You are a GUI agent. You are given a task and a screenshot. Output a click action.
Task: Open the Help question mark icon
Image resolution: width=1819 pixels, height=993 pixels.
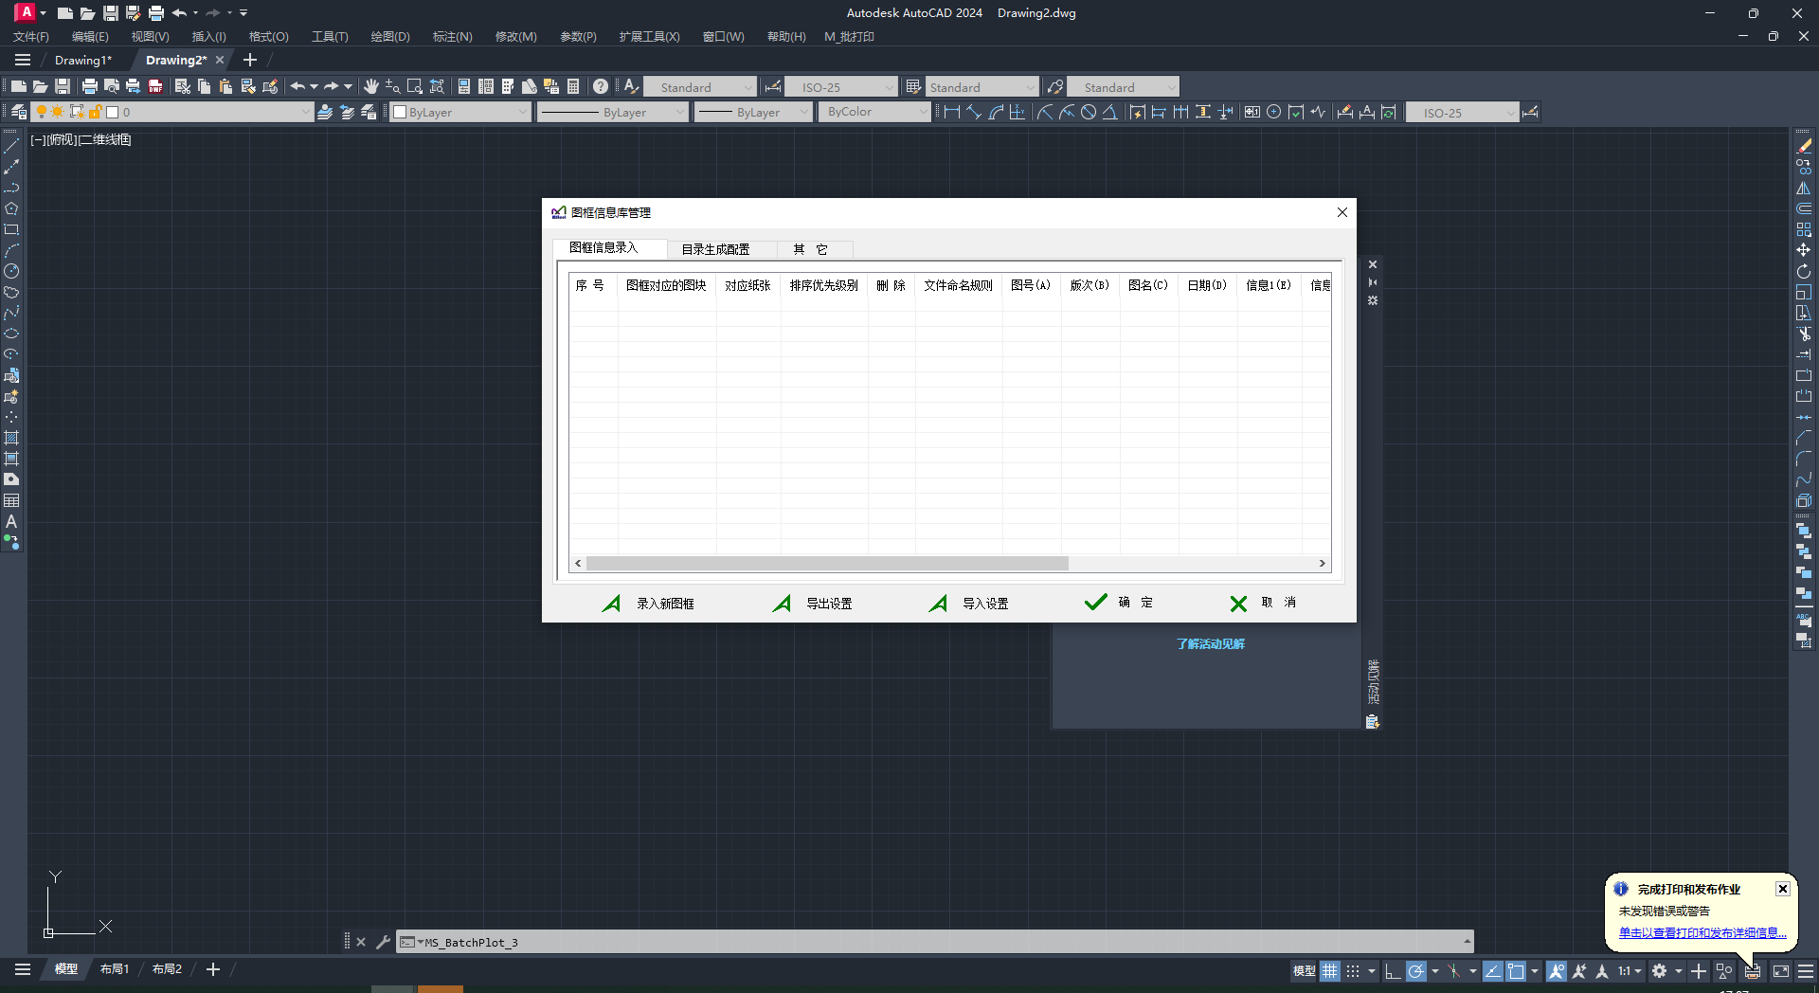pyautogui.click(x=601, y=86)
